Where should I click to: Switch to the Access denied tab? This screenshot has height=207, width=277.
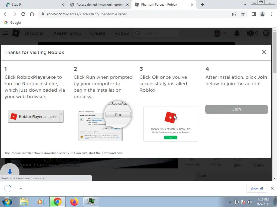(99, 5)
